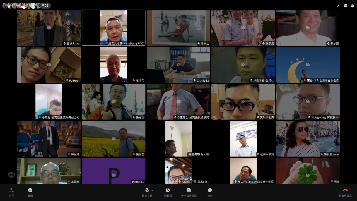Select Charlie Lu's video tile
Viewport: 357px width, 201px height.
pyautogui.click(x=178, y=64)
